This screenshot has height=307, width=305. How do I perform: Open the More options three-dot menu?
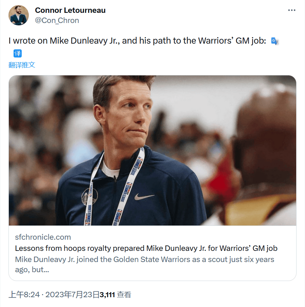(x=291, y=10)
